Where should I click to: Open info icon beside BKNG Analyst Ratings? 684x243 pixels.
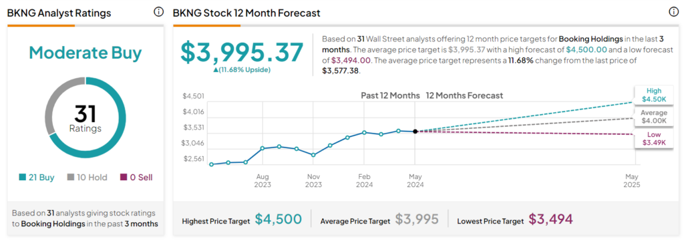[x=158, y=12]
